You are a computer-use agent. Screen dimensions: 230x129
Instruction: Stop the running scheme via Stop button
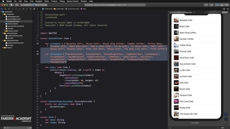(17, 5)
